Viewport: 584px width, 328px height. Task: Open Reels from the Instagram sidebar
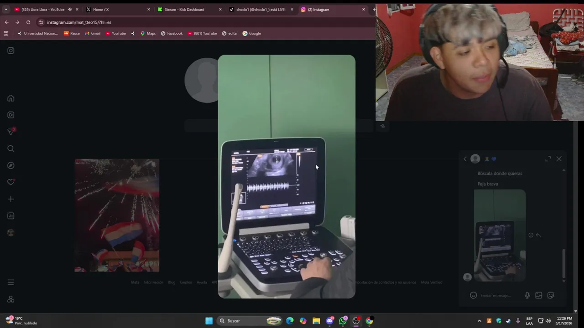pos(11,115)
